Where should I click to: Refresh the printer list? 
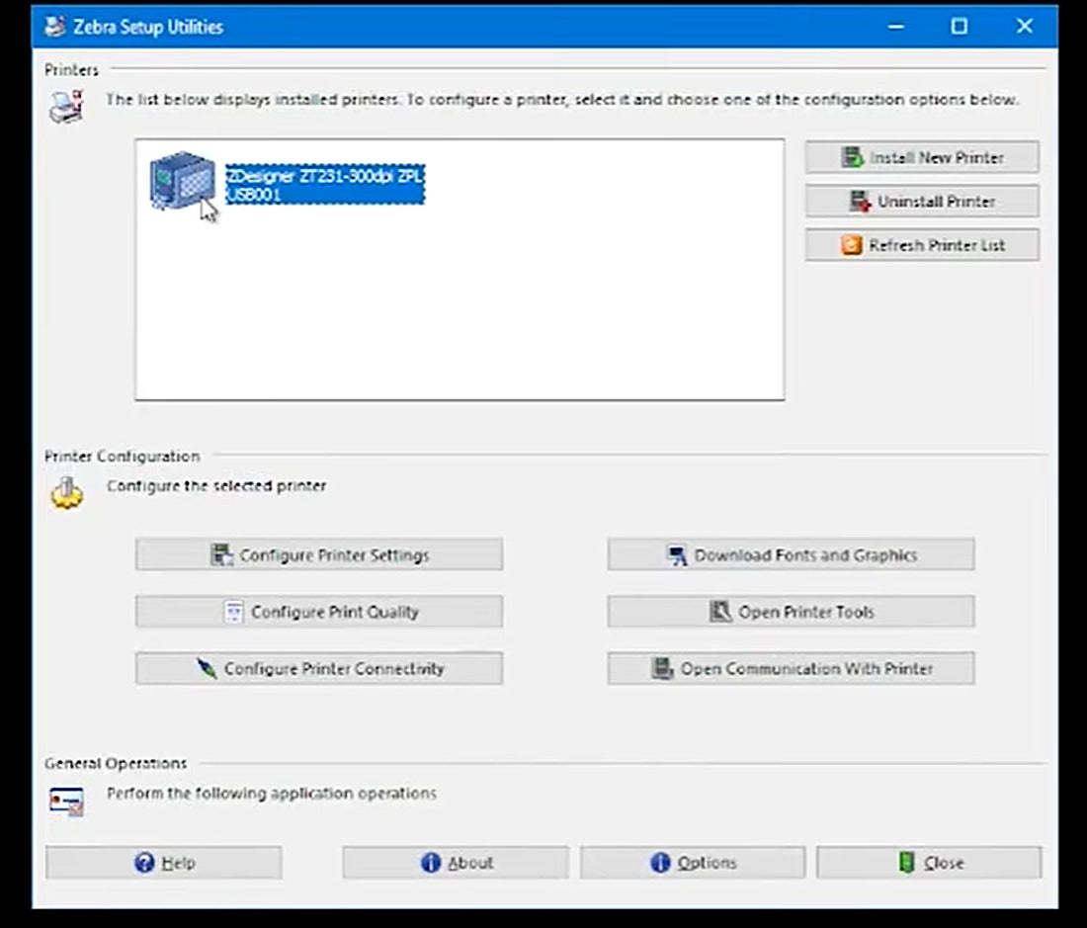point(922,245)
